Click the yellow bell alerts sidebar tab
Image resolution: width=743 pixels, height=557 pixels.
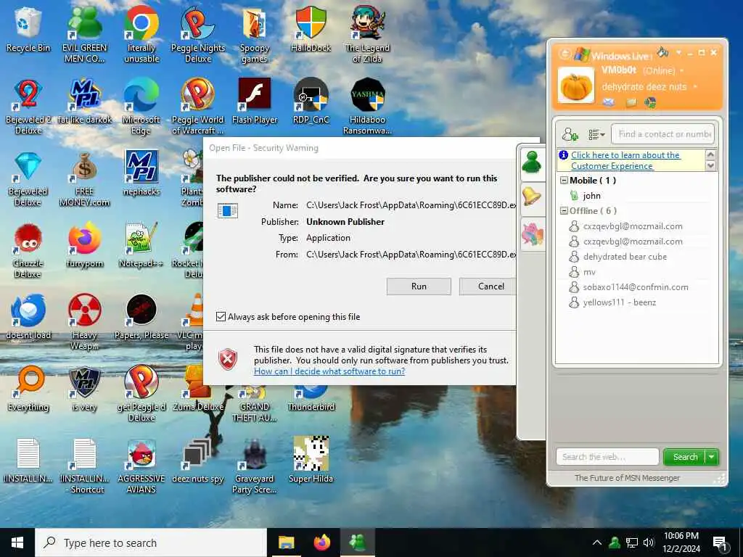point(532,197)
